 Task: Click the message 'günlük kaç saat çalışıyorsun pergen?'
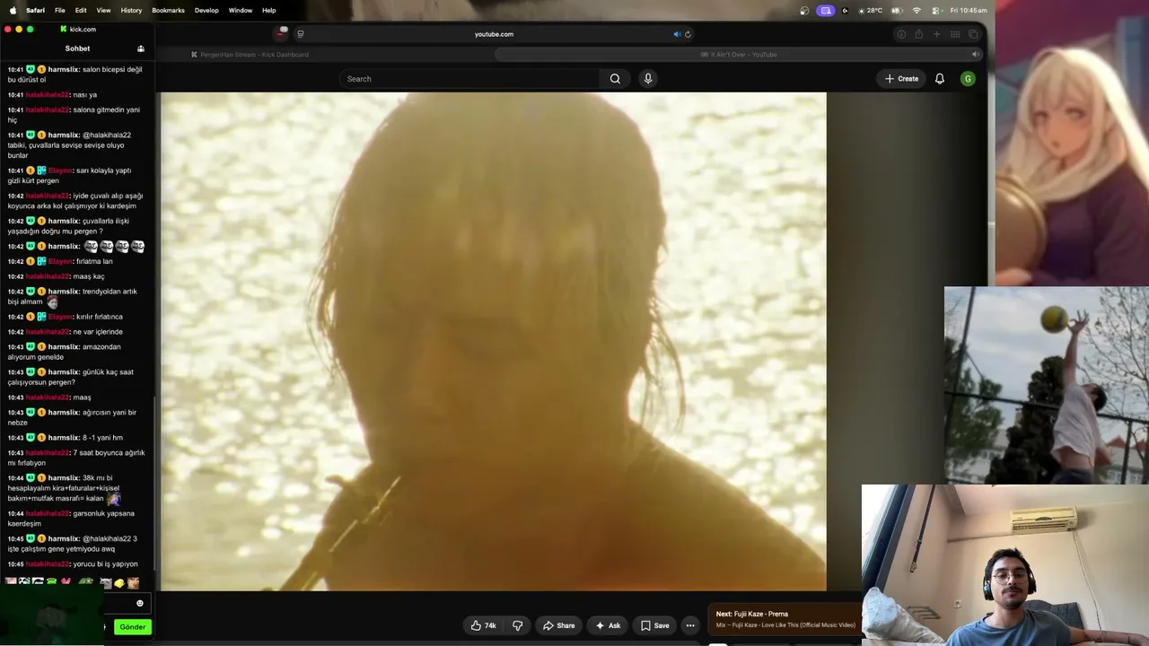pos(70,377)
